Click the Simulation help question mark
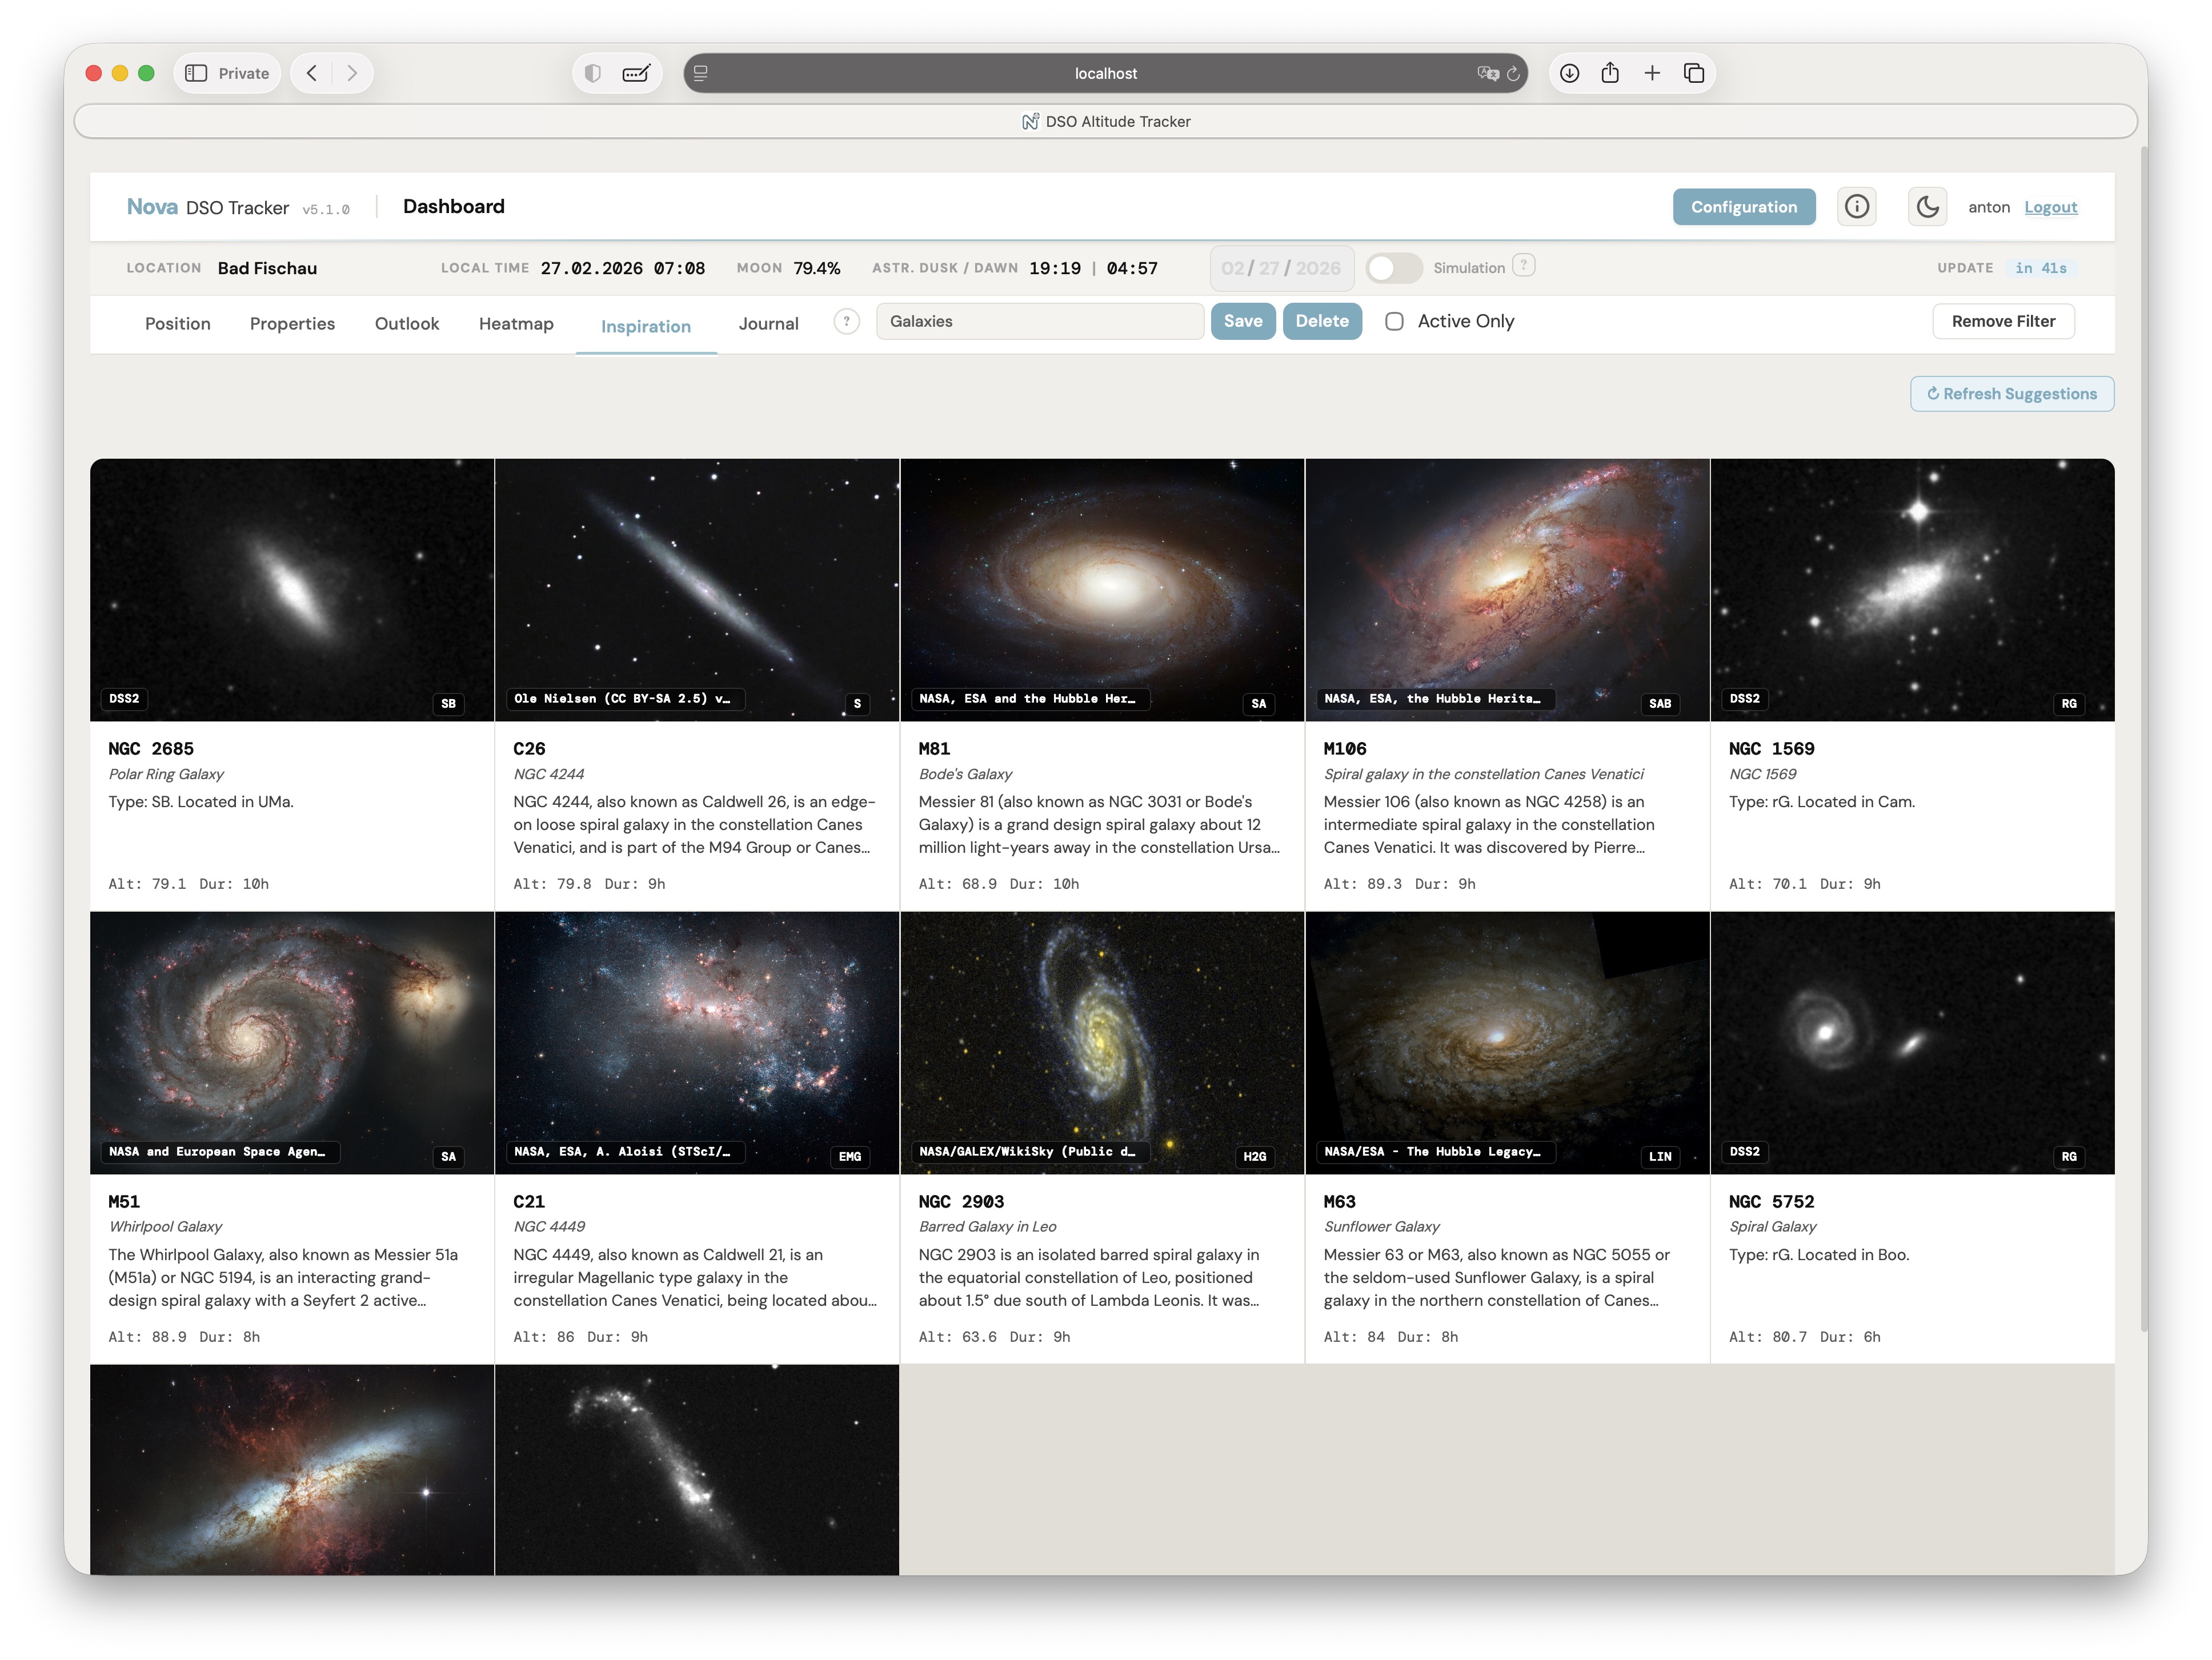The height and width of the screenshot is (1660, 2212). tap(1523, 266)
